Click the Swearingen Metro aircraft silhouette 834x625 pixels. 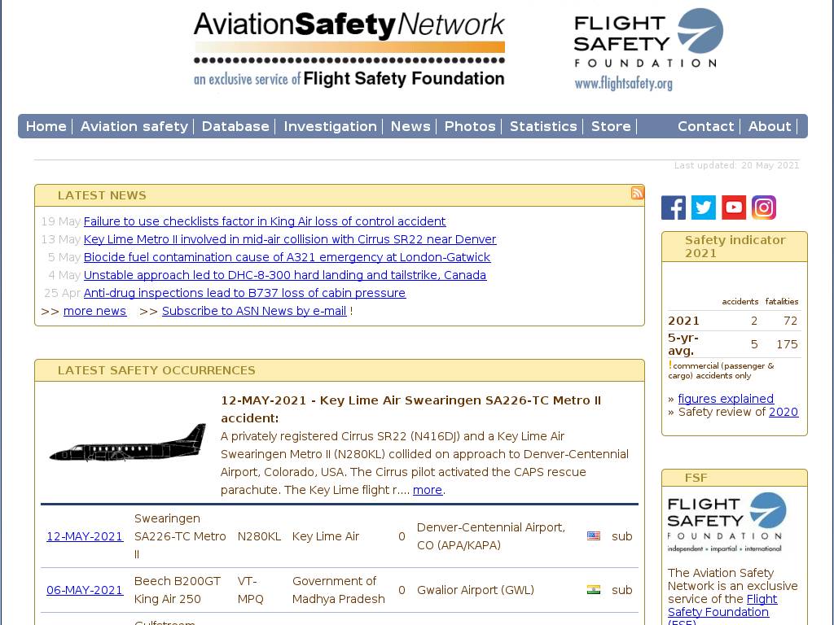[x=128, y=445]
